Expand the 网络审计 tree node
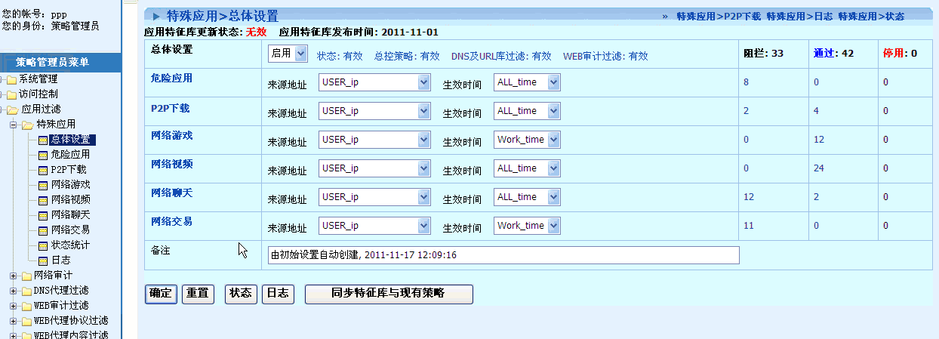 point(13,276)
